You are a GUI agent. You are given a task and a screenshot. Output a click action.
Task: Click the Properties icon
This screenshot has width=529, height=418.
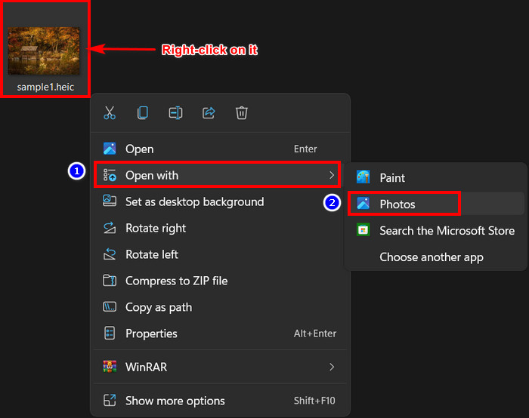coord(110,333)
